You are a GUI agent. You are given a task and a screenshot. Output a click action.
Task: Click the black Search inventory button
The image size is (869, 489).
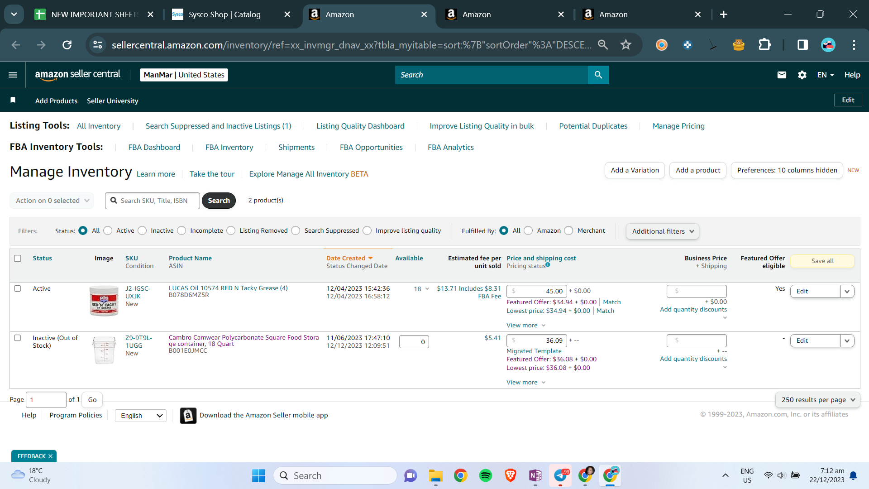click(x=219, y=201)
